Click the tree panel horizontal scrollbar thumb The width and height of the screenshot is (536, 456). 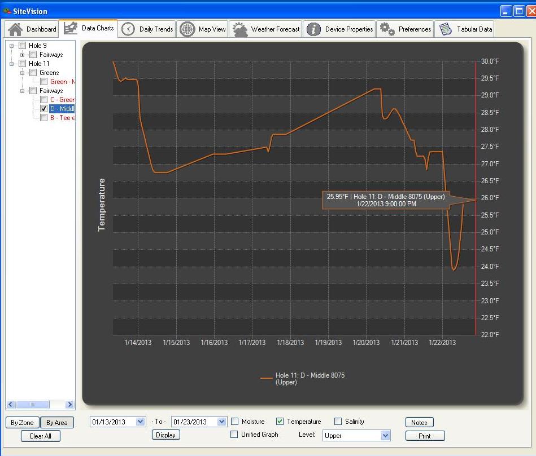[33, 405]
